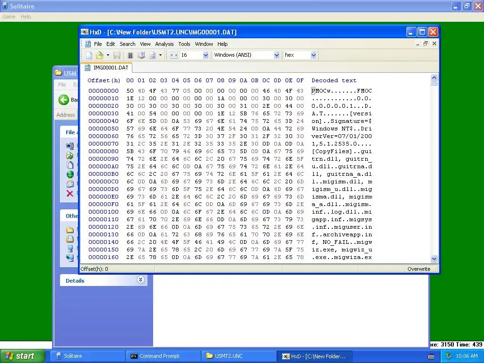Click the HxD taskbar button

point(314,356)
